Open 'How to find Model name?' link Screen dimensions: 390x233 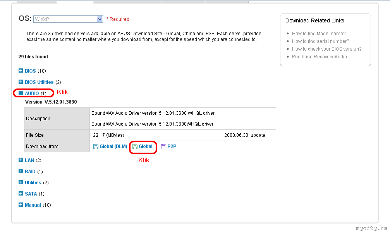(x=319, y=34)
